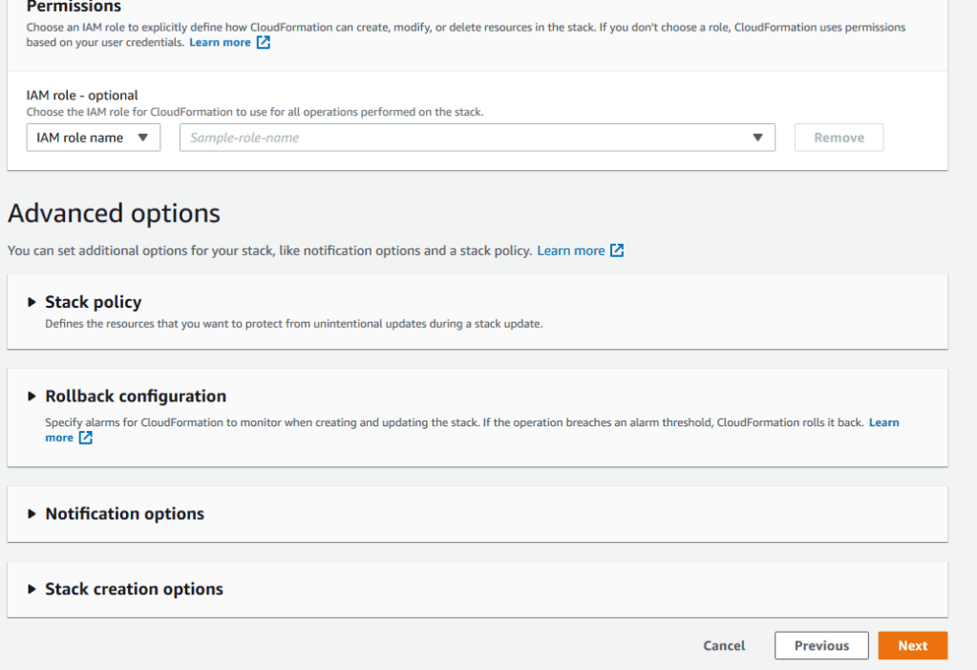Click external link icon beside Advanced options Learn more
The width and height of the screenshot is (977, 670).
[617, 250]
